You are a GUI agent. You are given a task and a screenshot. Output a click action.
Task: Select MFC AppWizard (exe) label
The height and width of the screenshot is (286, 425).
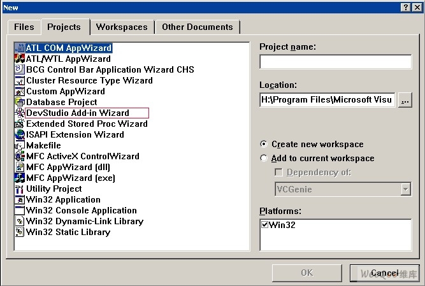coord(71,178)
